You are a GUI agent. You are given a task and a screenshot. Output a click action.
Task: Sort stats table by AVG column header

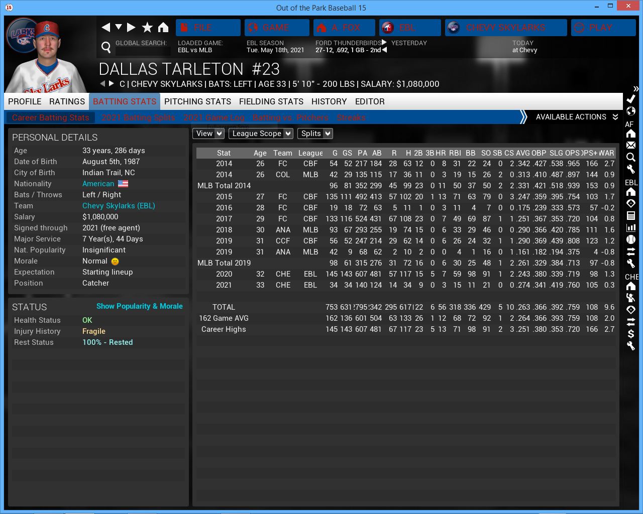(523, 153)
